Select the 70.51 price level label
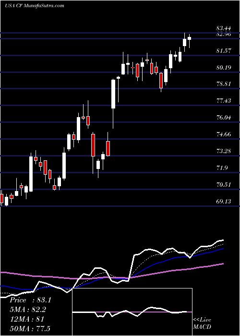 coord(224,184)
